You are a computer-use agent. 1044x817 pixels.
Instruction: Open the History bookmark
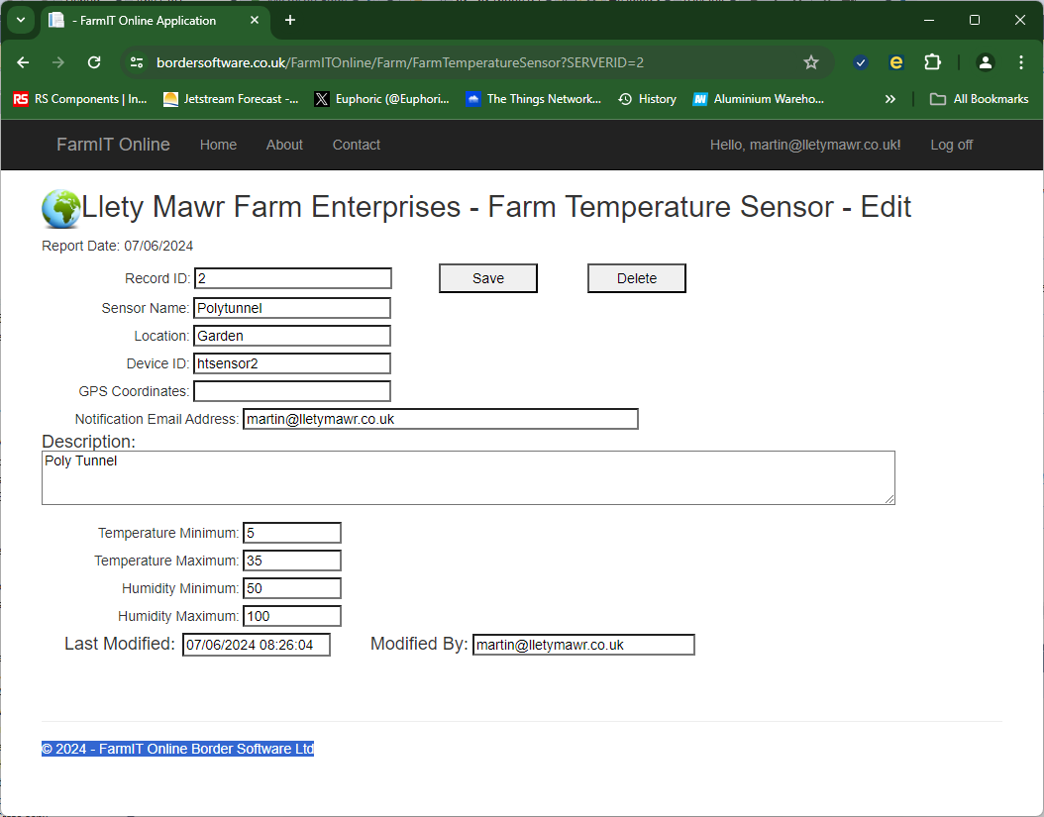click(647, 99)
